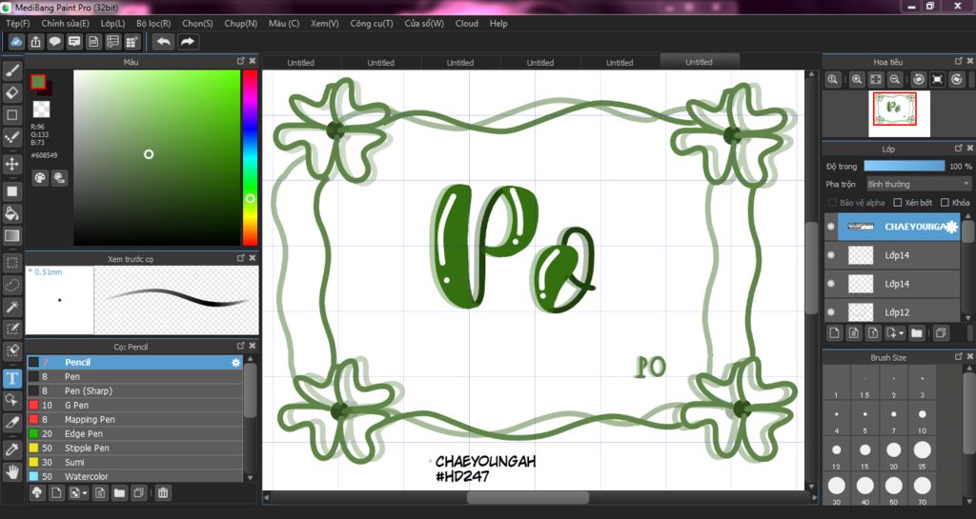Open the Bộ lọc(R) menu
Screen dimensions: 976x519
click(x=153, y=23)
